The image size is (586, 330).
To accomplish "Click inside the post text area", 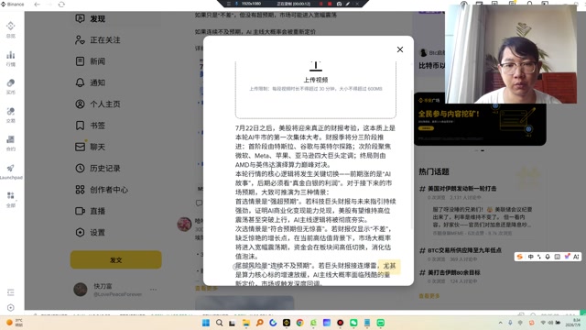I will [316, 205].
